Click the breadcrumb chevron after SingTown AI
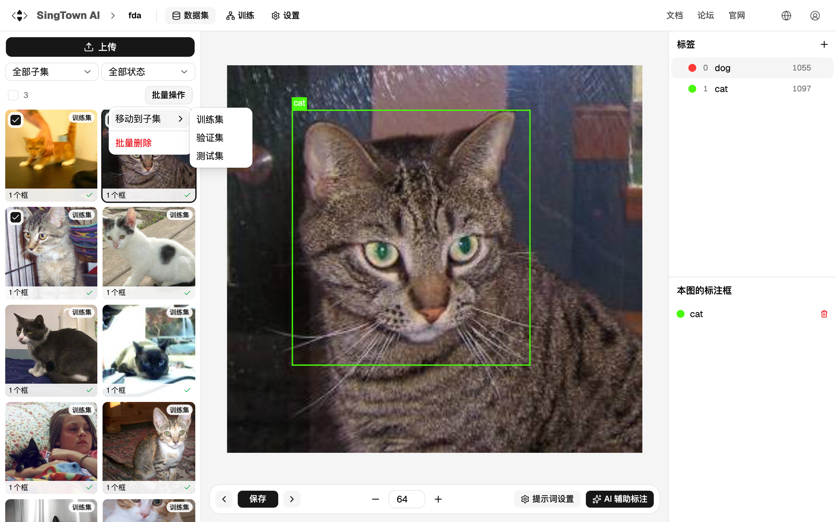The image size is (836, 522). point(113,16)
